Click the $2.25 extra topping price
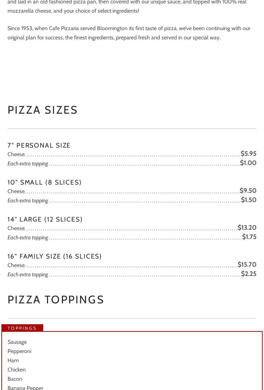This screenshot has width=264, height=390. pyautogui.click(x=249, y=274)
